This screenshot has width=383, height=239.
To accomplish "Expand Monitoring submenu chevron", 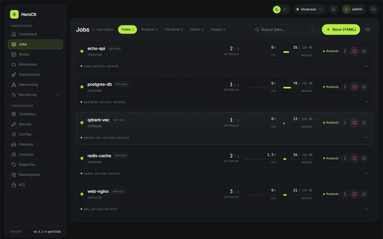I will pos(57,95).
